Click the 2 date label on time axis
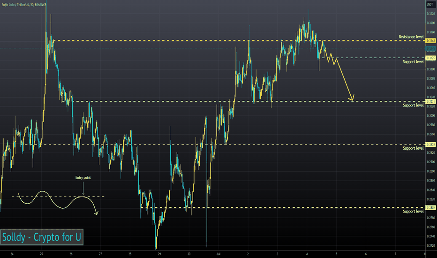 click(x=248, y=254)
